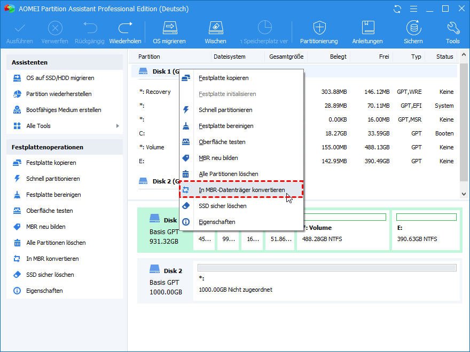Click MBR neu bilden in context menu
The image size is (470, 352).
(x=241, y=158)
